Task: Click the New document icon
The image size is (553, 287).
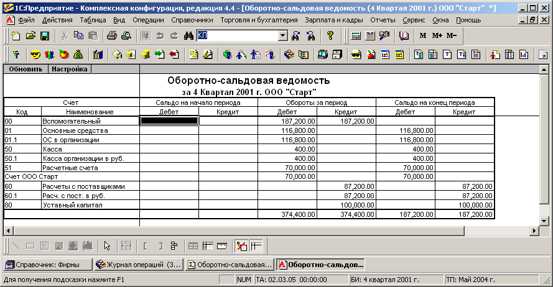Action: click(x=16, y=35)
